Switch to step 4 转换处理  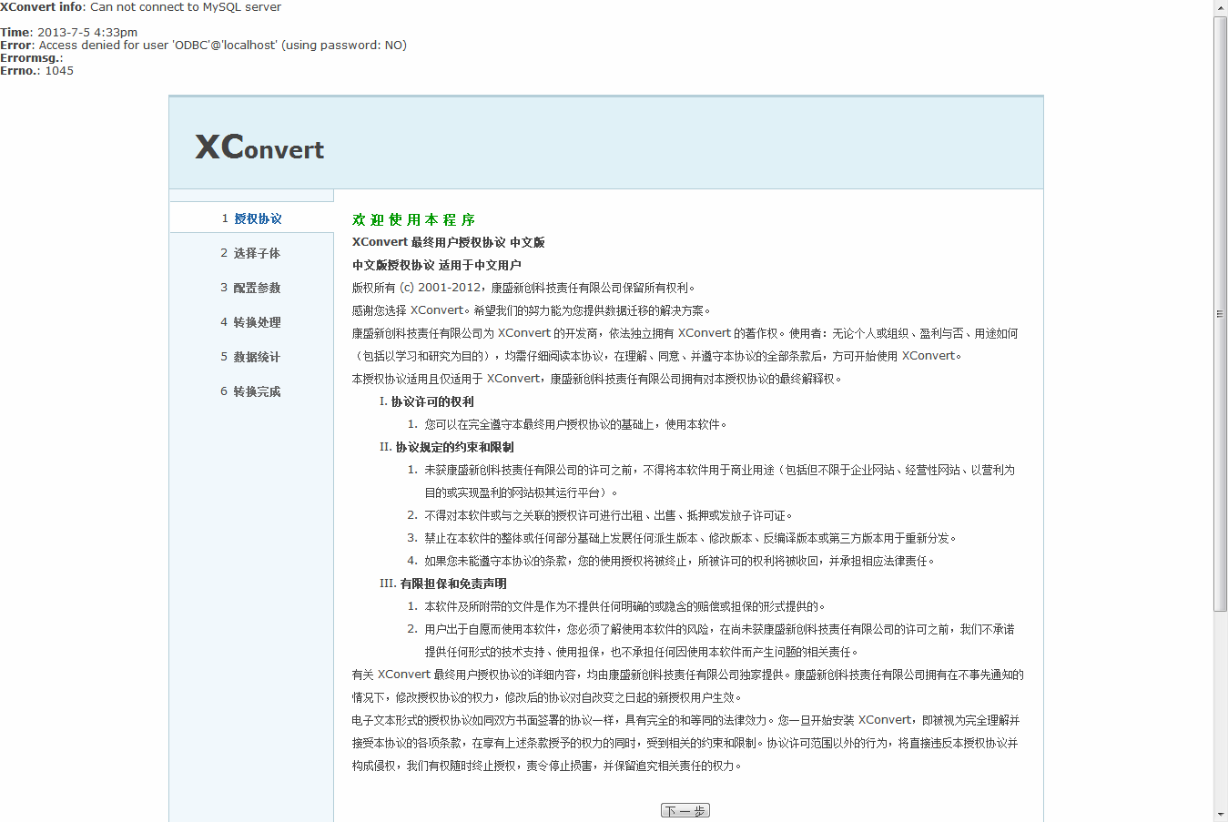pos(251,322)
